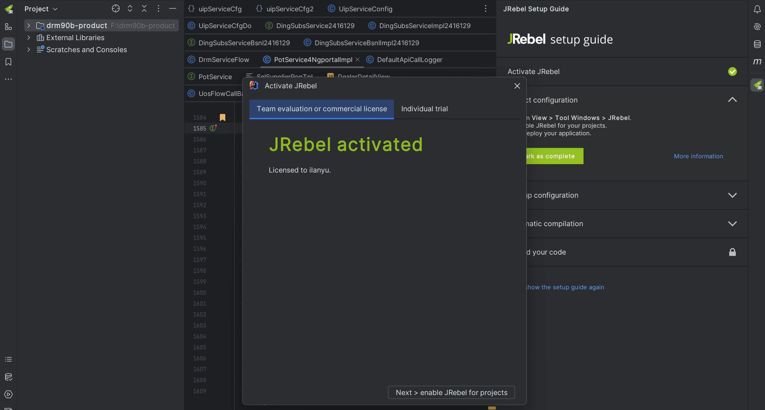The height and width of the screenshot is (410, 765).
Task: Open Project panel options menu (three dots)
Action: [158, 9]
